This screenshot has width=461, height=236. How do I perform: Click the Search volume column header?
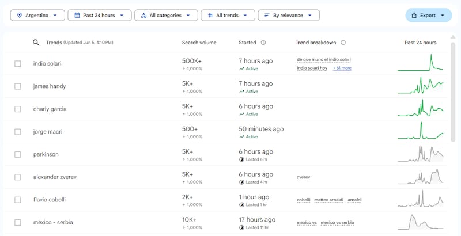tap(199, 43)
